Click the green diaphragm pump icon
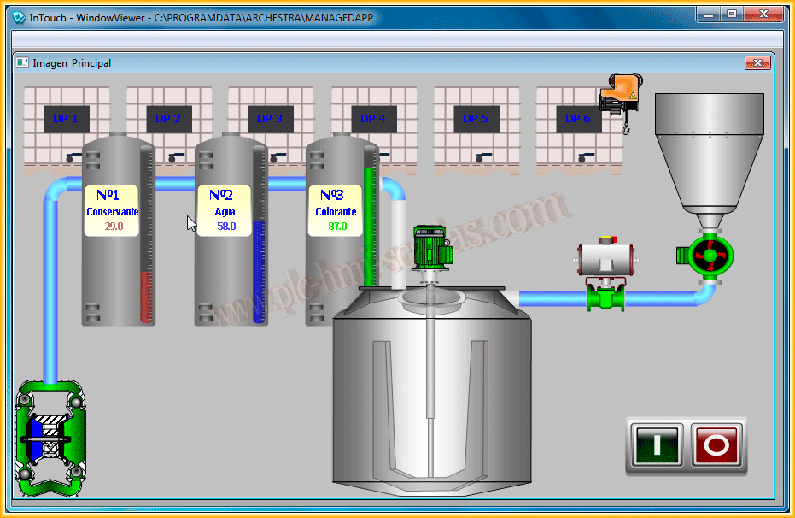 [x=48, y=440]
